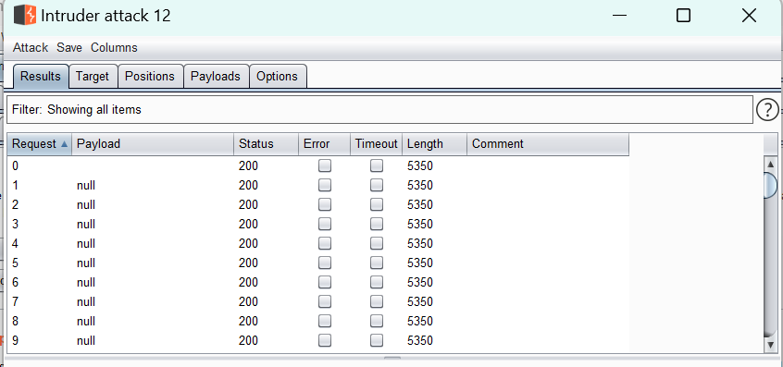Sort by the Timeout column header

[x=377, y=144]
